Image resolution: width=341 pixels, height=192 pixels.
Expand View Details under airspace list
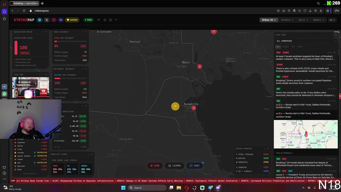click(30, 174)
